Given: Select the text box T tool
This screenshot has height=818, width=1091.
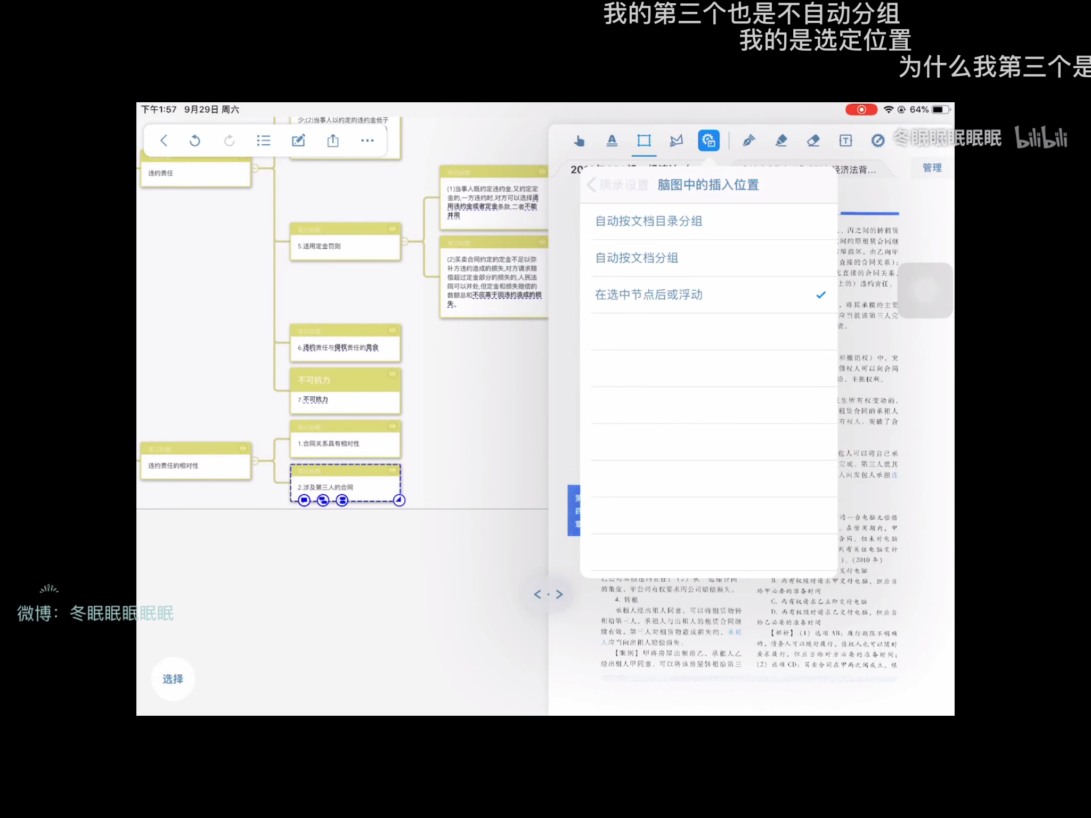Looking at the screenshot, I should tap(845, 141).
